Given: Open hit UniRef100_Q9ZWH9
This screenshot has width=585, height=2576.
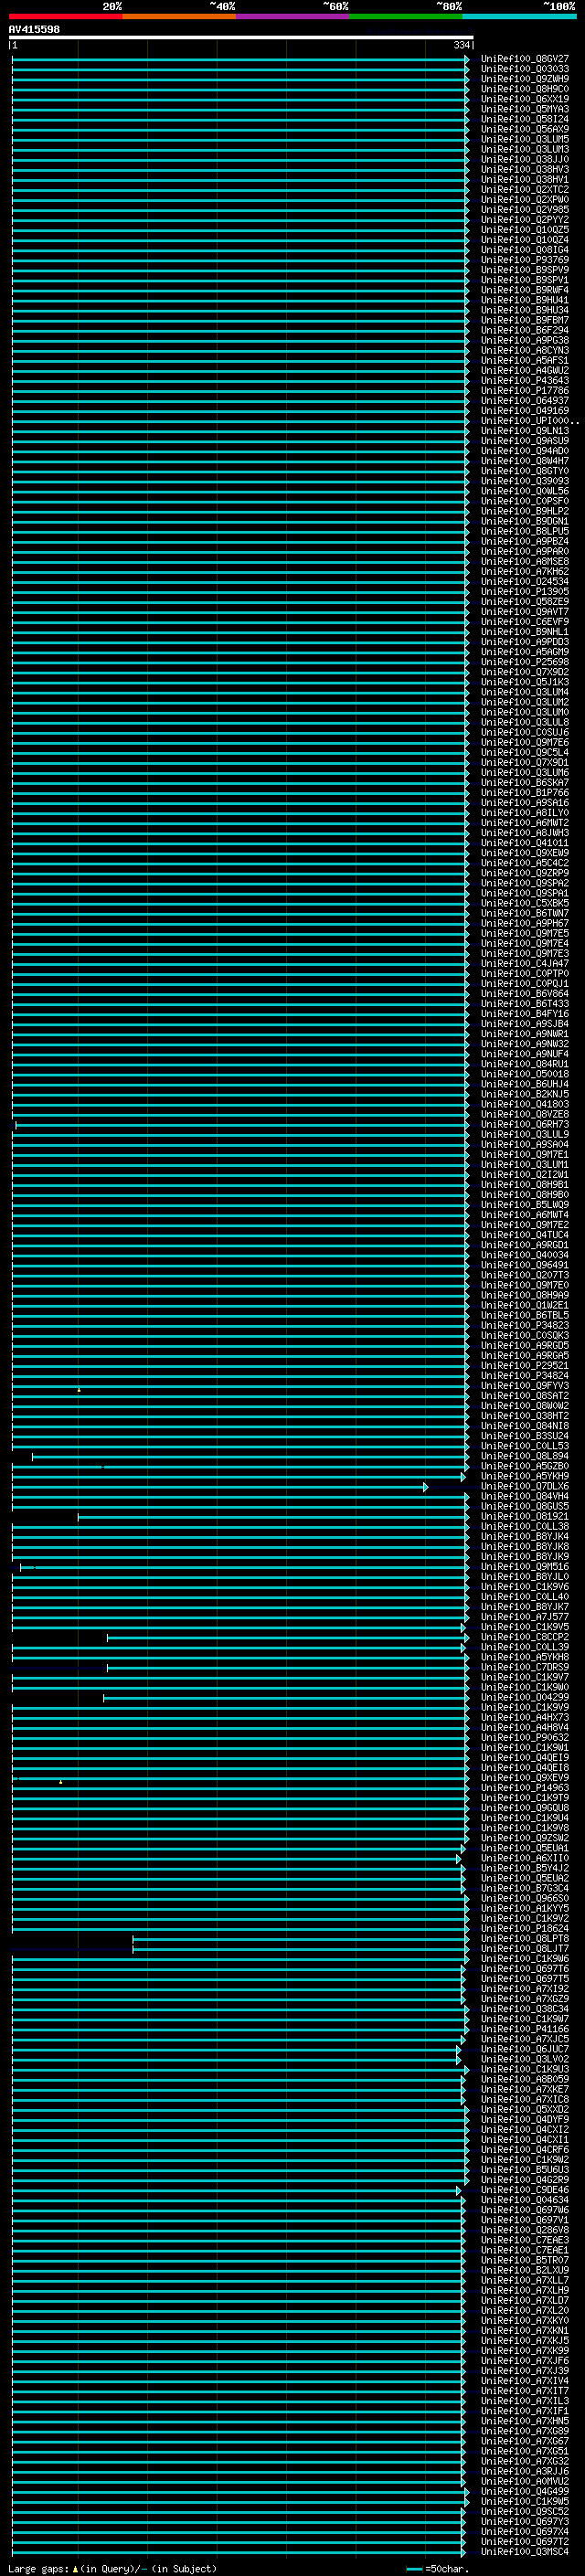Looking at the screenshot, I should click(x=525, y=79).
